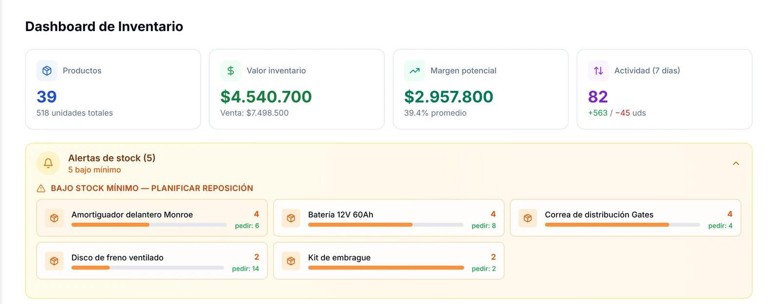Click the $4.540.700 inventory value

coord(266,97)
